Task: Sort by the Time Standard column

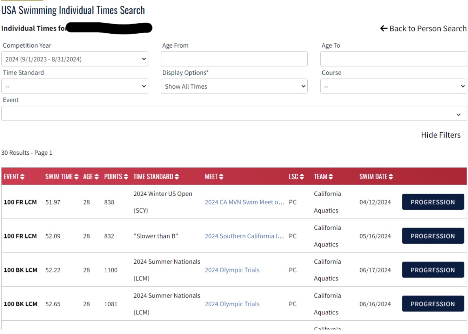Action: (x=156, y=177)
